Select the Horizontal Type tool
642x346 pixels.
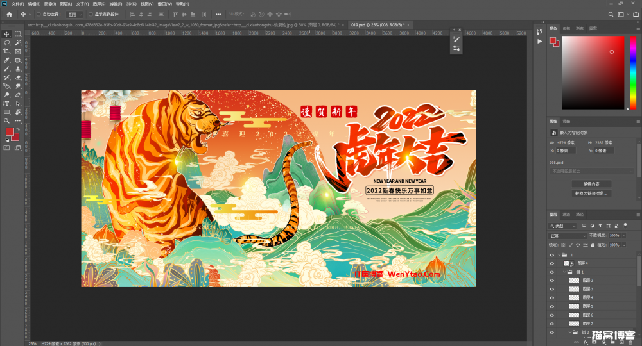pyautogui.click(x=6, y=103)
